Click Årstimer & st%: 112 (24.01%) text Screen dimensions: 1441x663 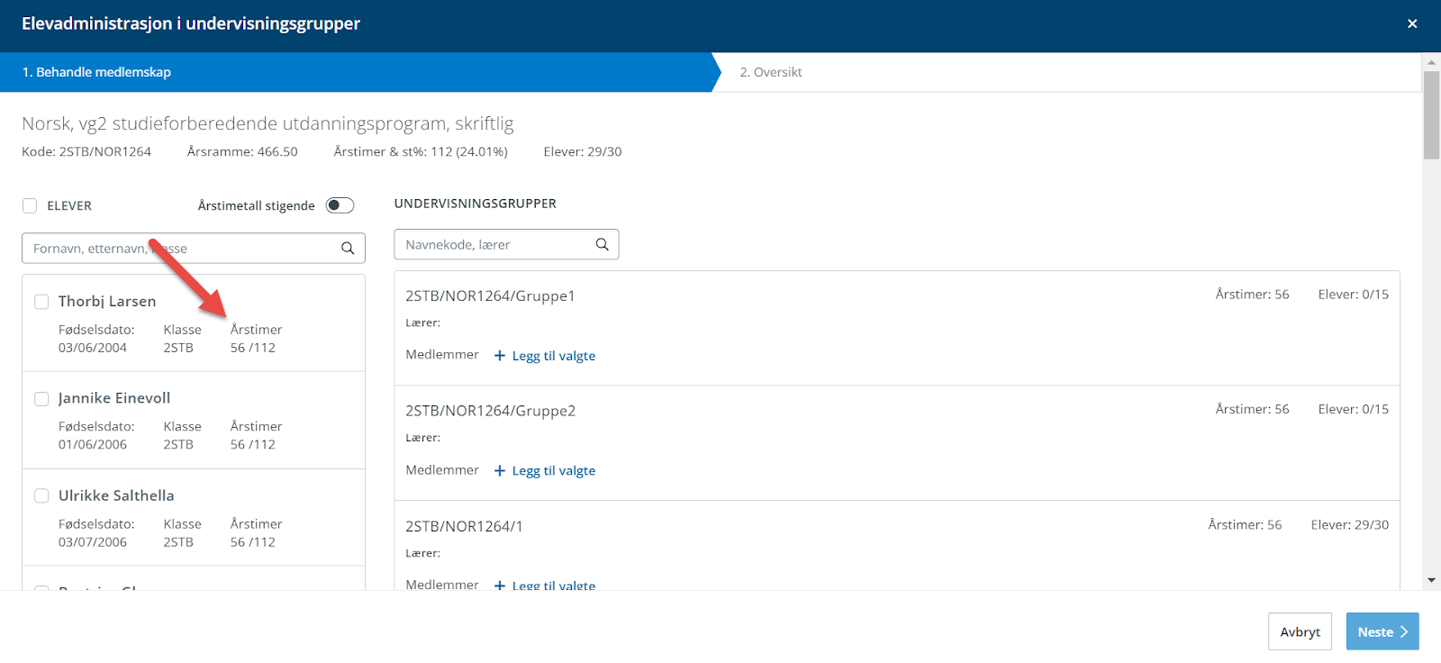[x=421, y=151]
